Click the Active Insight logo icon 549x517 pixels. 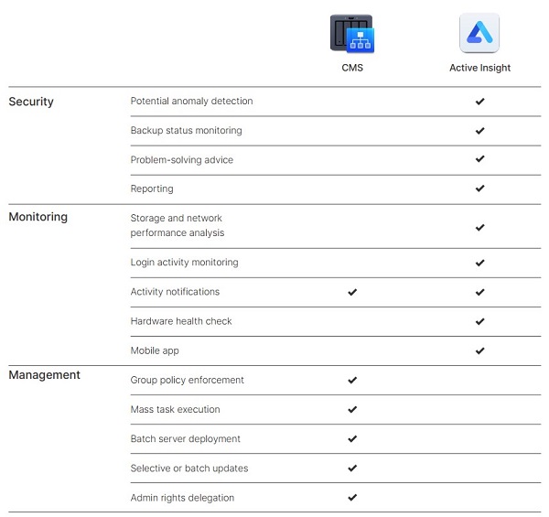(x=479, y=34)
